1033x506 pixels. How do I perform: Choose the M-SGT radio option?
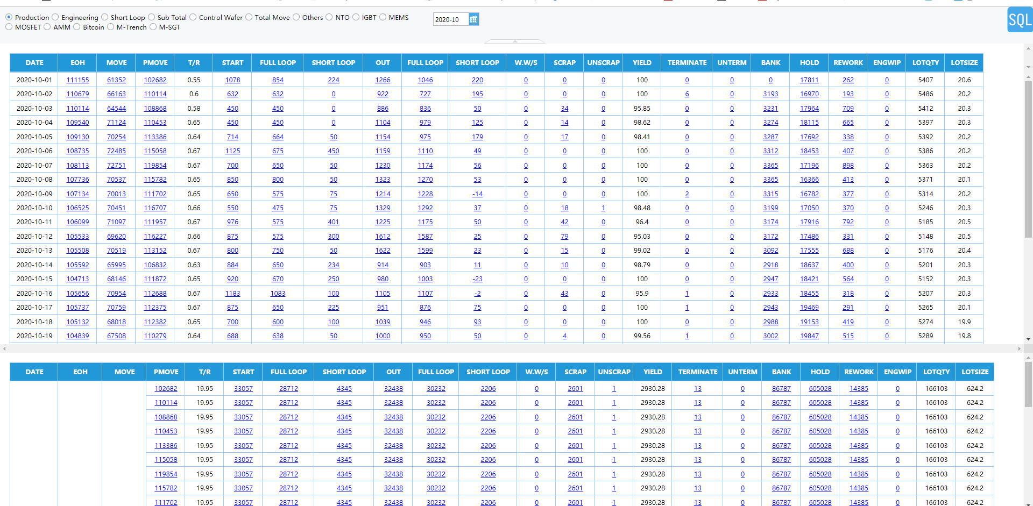(153, 27)
